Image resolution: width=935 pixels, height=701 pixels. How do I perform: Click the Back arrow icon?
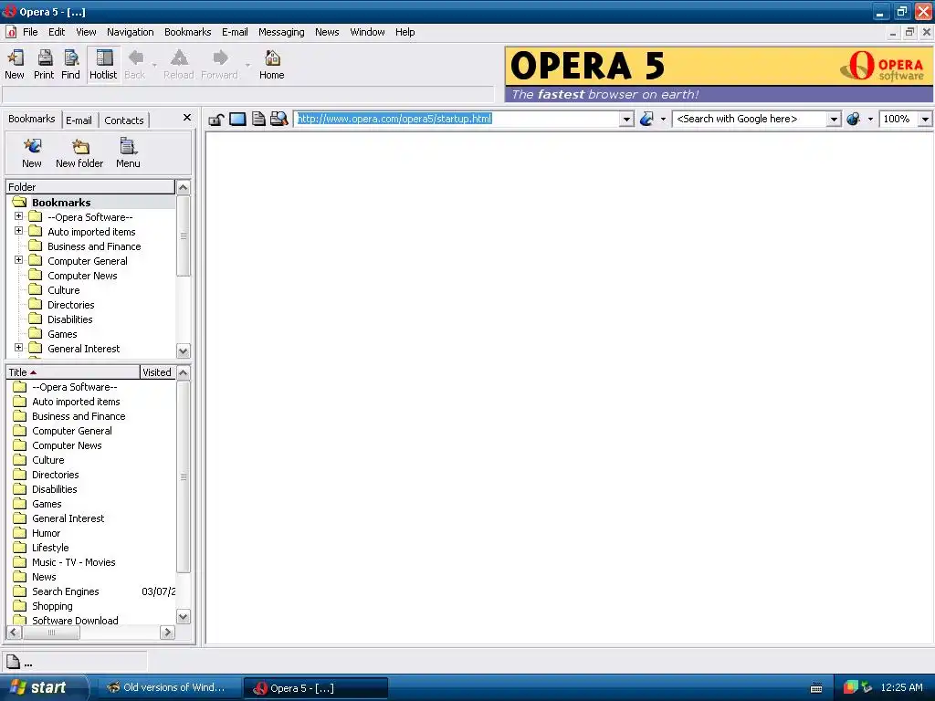pos(135,58)
